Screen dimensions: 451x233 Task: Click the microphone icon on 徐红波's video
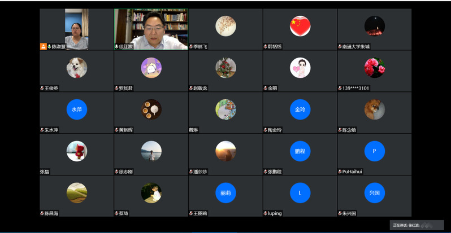pos(116,46)
